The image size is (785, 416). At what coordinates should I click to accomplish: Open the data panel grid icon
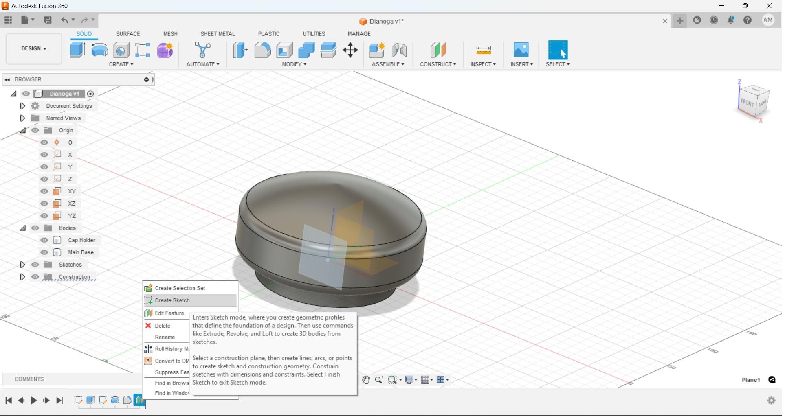[8, 20]
